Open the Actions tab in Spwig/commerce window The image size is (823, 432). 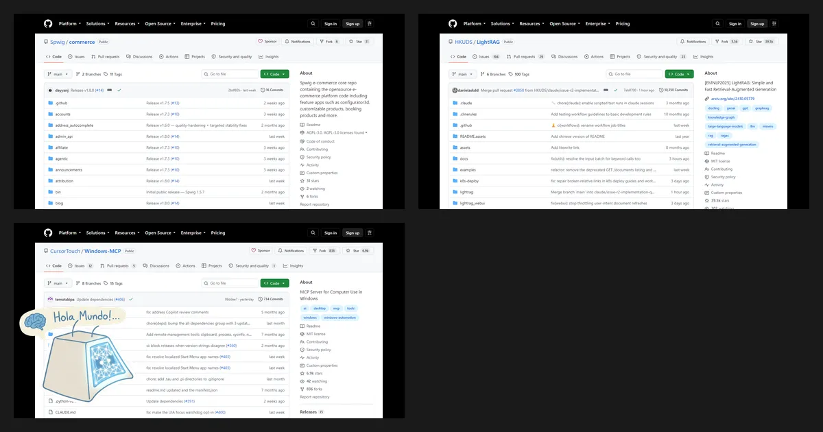point(169,57)
